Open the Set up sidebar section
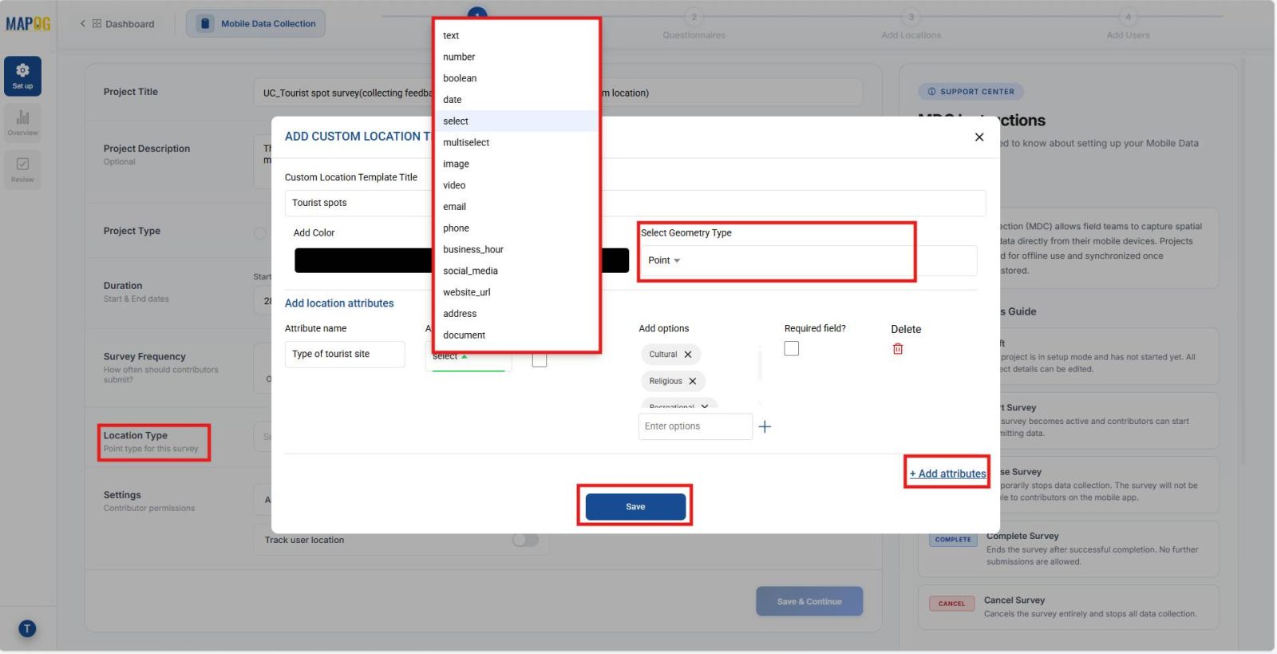Screen dimensions: 1277x654 tap(22, 76)
